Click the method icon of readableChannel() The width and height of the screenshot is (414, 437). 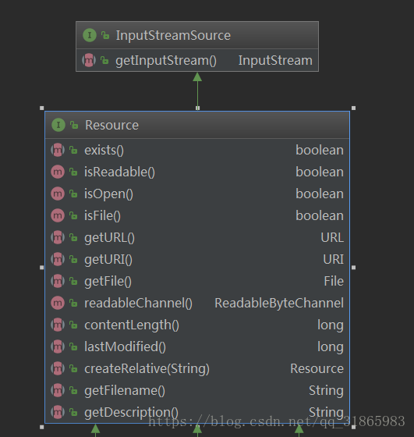point(58,303)
